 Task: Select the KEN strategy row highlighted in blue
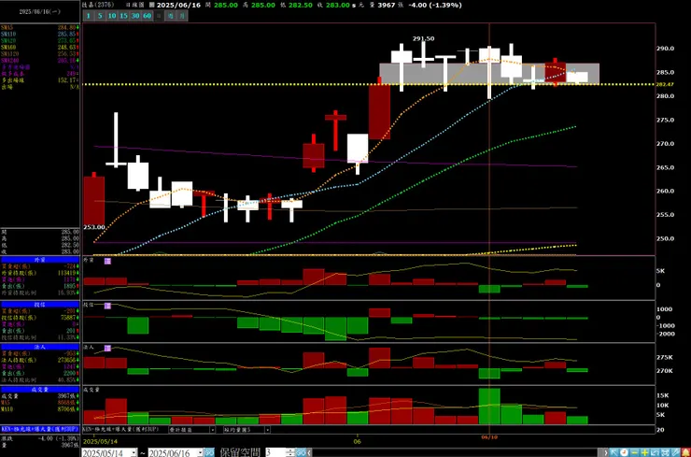(39, 429)
